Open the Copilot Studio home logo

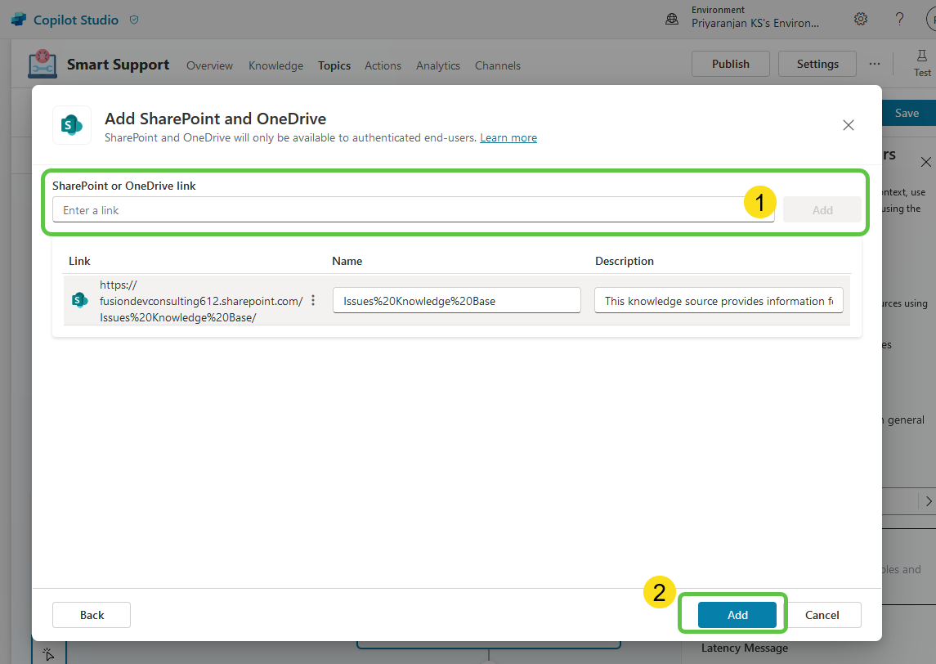tap(18, 18)
